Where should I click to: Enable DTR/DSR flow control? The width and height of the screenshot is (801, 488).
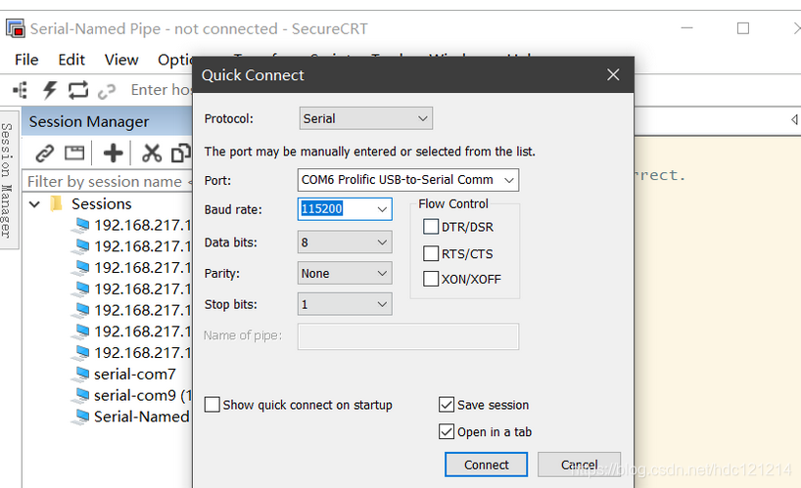(431, 227)
